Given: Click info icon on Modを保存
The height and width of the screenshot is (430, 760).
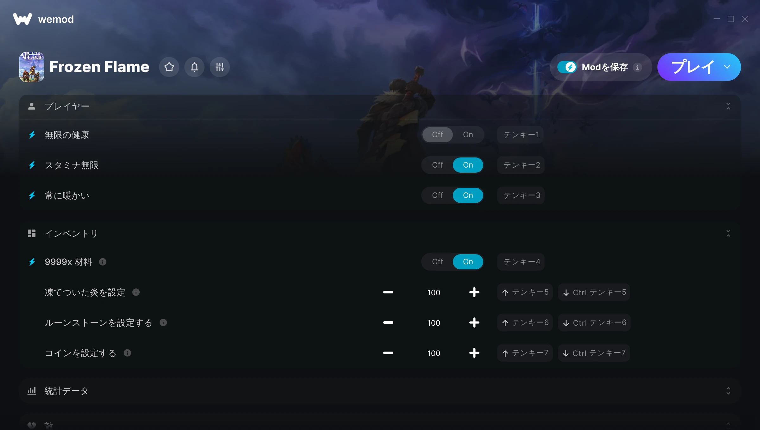Looking at the screenshot, I should pos(637,67).
